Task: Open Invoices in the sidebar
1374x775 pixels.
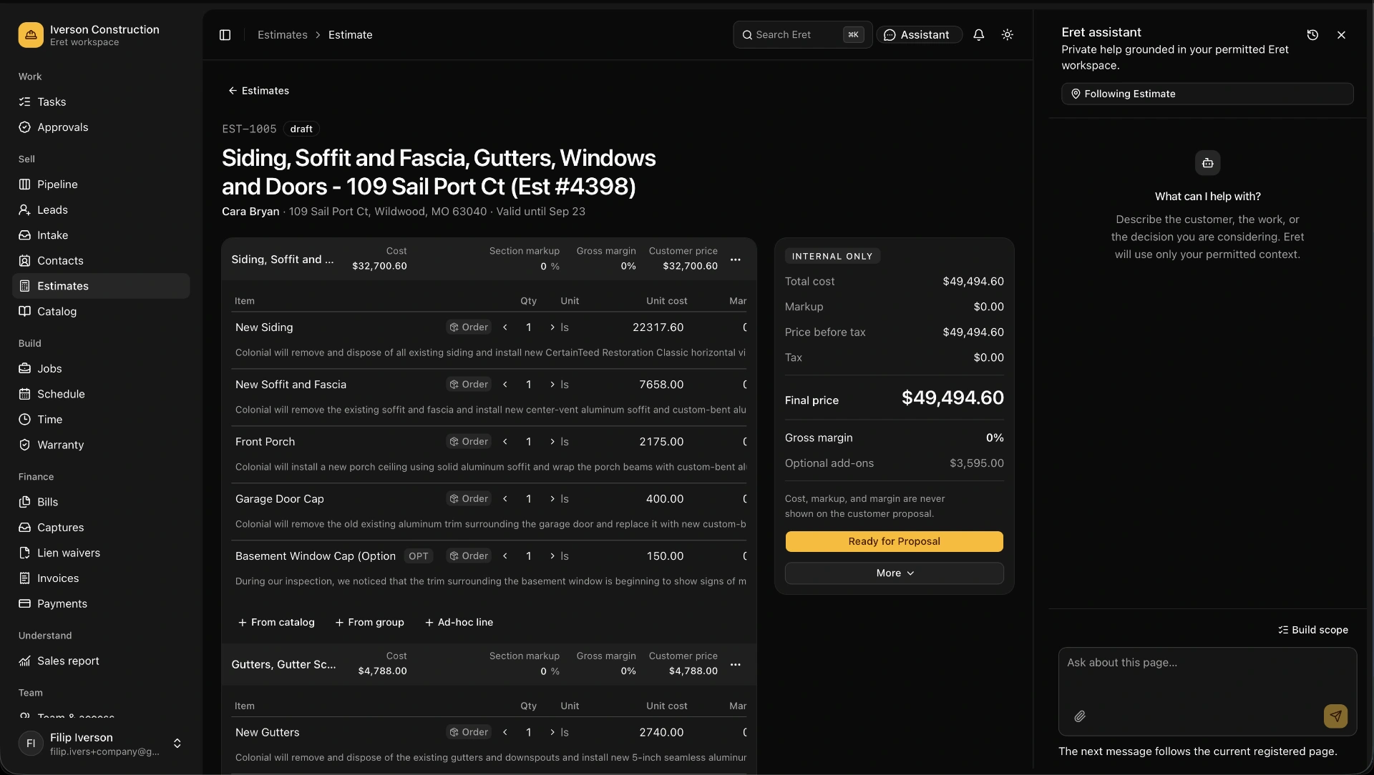Action: pos(101,578)
